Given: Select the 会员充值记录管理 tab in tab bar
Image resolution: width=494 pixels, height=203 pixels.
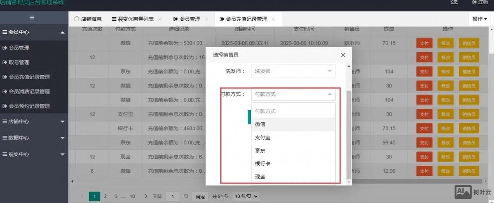Looking at the screenshot, I should [244, 19].
